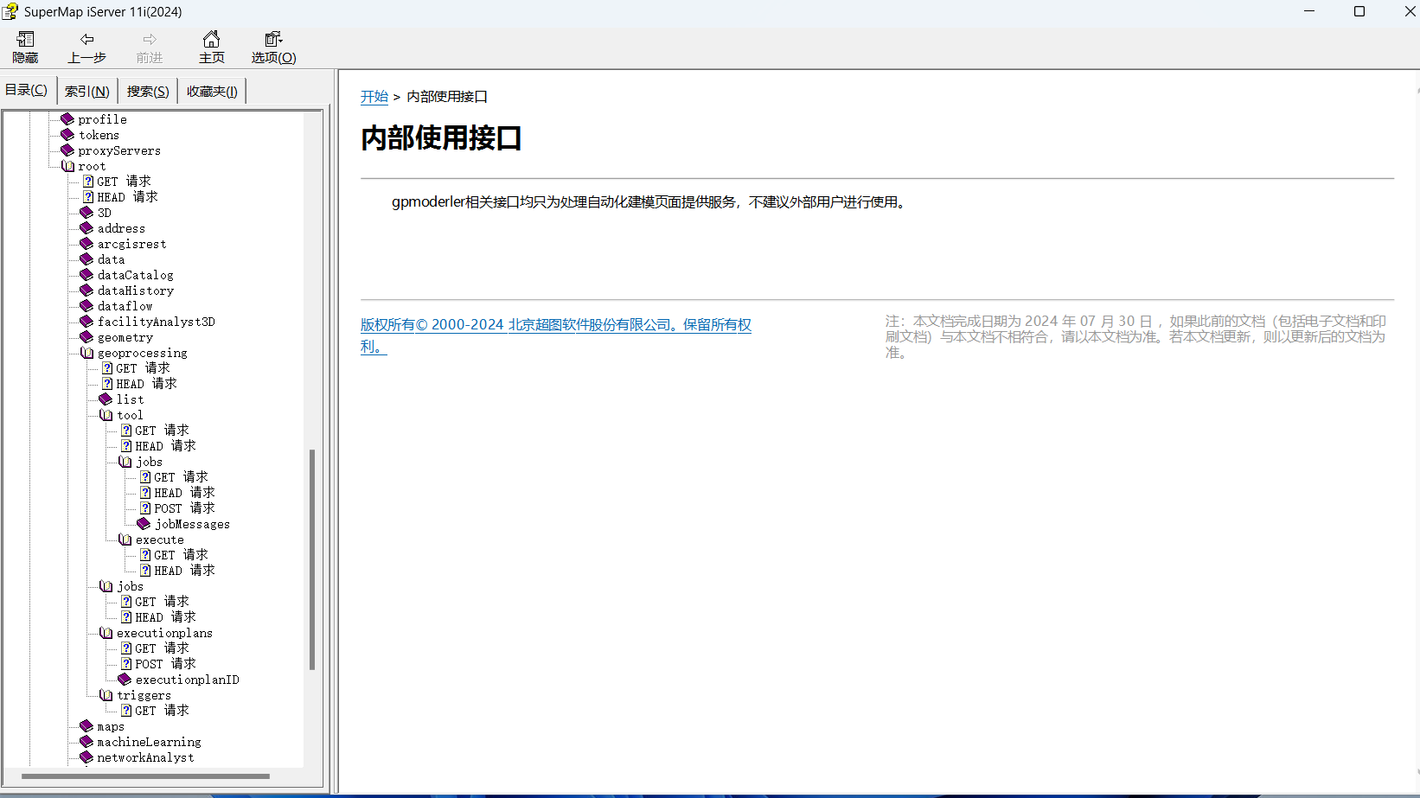The image size is (1420, 798).
Task: Click the open book icon beside tool
Action: pyautogui.click(x=106, y=415)
